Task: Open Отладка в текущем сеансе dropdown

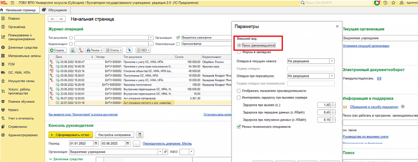Action: 332,61
